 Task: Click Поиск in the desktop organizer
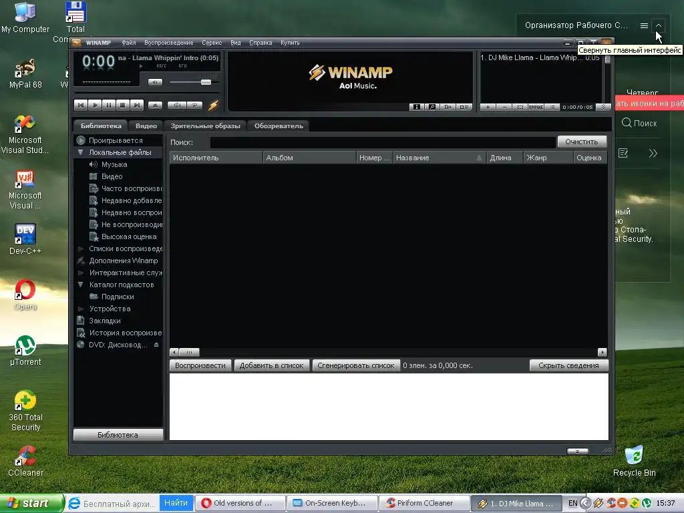639,123
